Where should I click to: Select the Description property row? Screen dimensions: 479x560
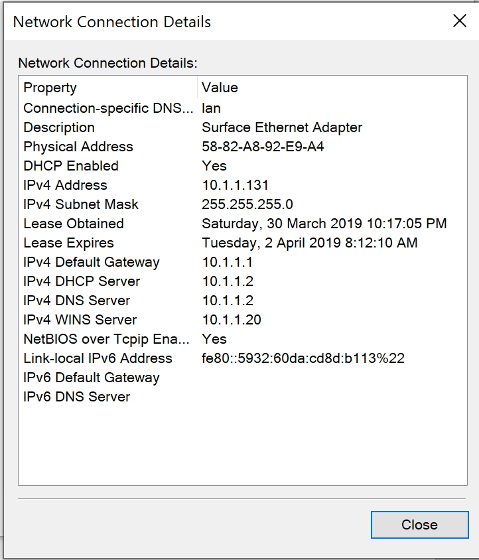click(x=59, y=127)
